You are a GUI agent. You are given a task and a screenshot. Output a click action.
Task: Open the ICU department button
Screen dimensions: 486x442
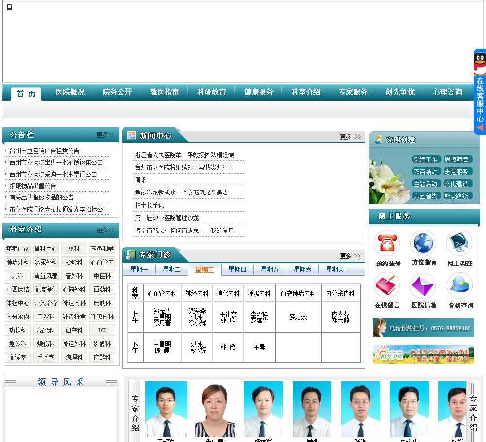click(x=102, y=330)
